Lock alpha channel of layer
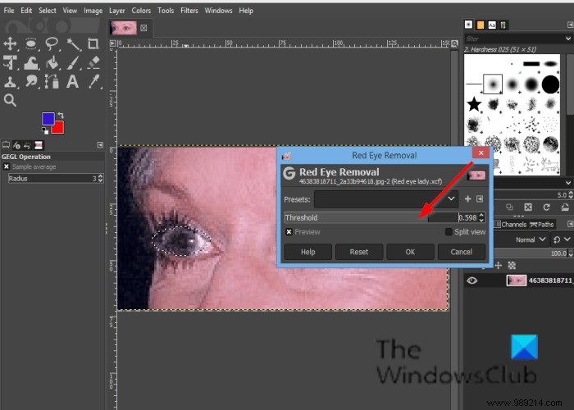Image resolution: width=574 pixels, height=410 pixels. pos(512,266)
